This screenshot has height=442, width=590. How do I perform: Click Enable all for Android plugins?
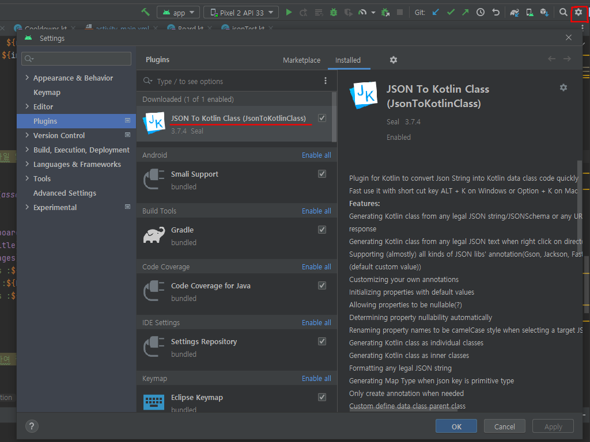[316, 155]
